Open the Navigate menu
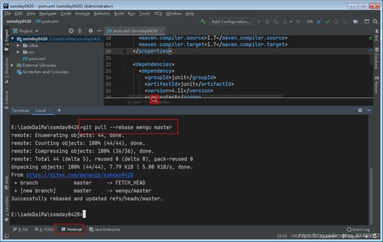Viewport: 383px width, 242px height. point(48,14)
